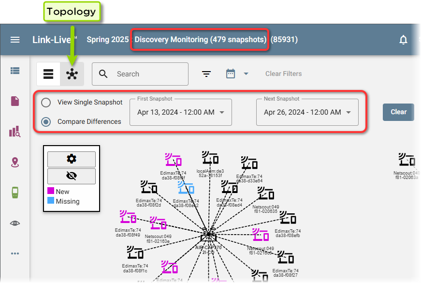Open the filter options icon

[x=206, y=74]
